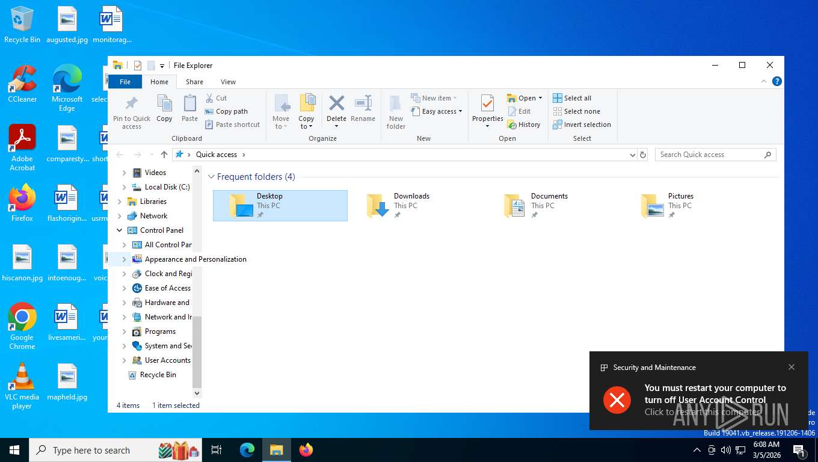This screenshot has height=462, width=818.
Task: Expand the Local Disk (C:) node
Action: [125, 187]
